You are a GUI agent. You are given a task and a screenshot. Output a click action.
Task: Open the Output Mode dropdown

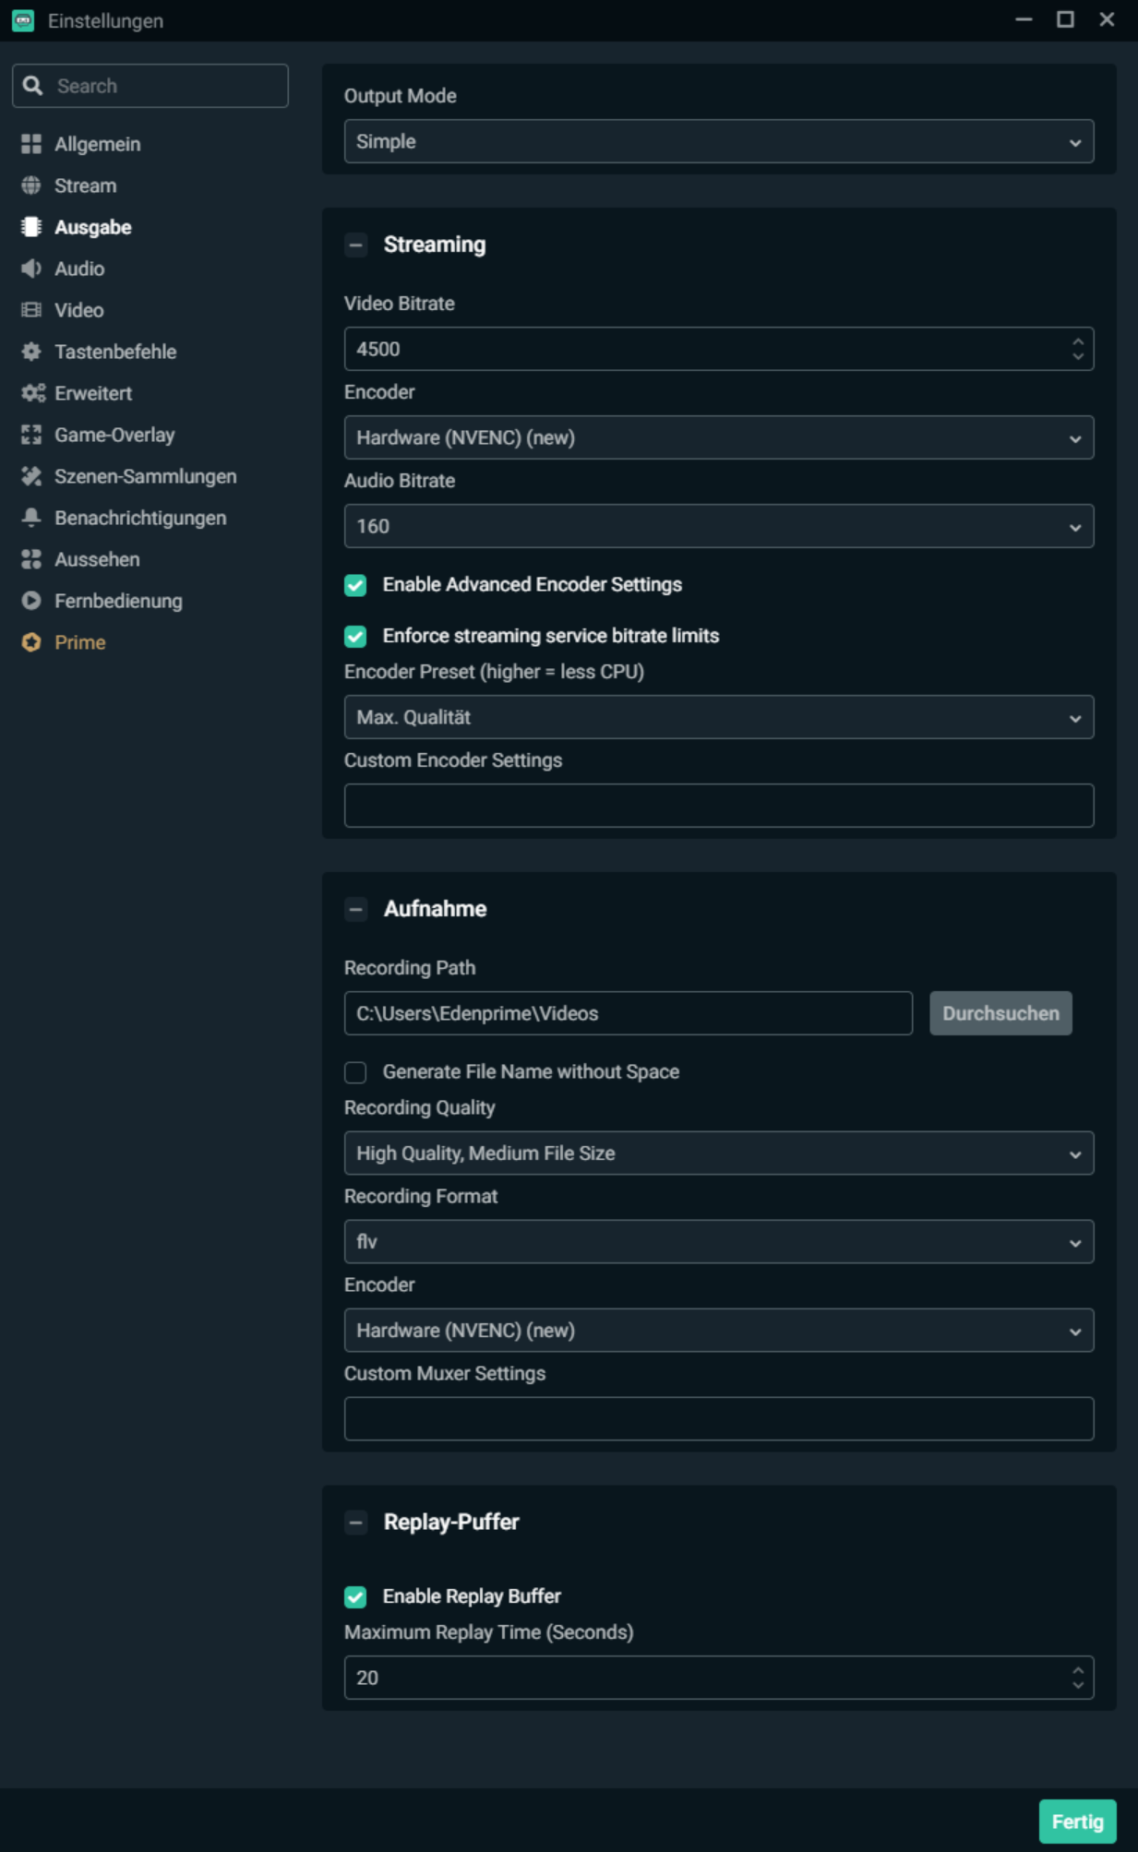pyautogui.click(x=718, y=141)
